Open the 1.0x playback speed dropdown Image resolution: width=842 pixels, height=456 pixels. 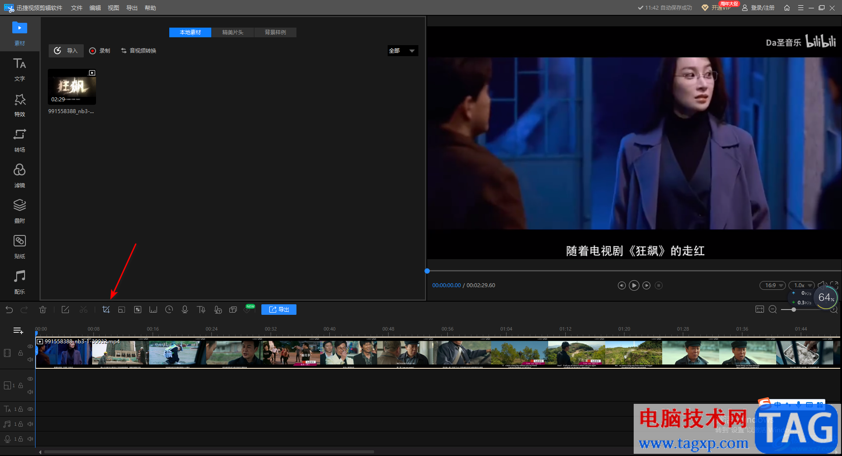pyautogui.click(x=801, y=285)
